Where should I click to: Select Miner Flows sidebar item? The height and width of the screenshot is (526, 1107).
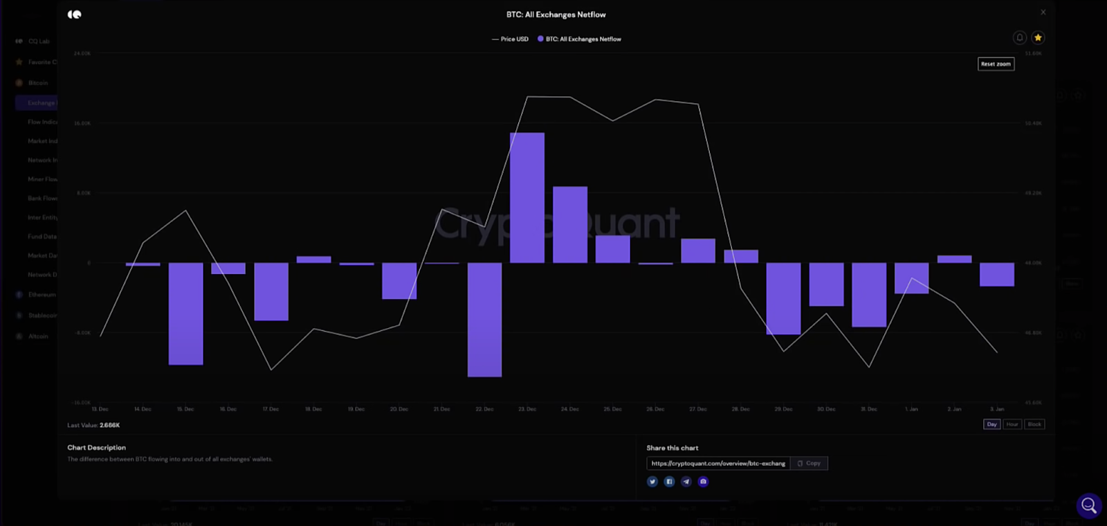42,179
